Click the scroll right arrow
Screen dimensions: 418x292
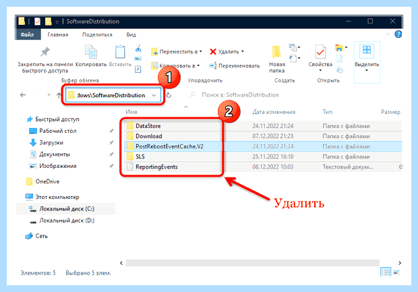(400, 263)
